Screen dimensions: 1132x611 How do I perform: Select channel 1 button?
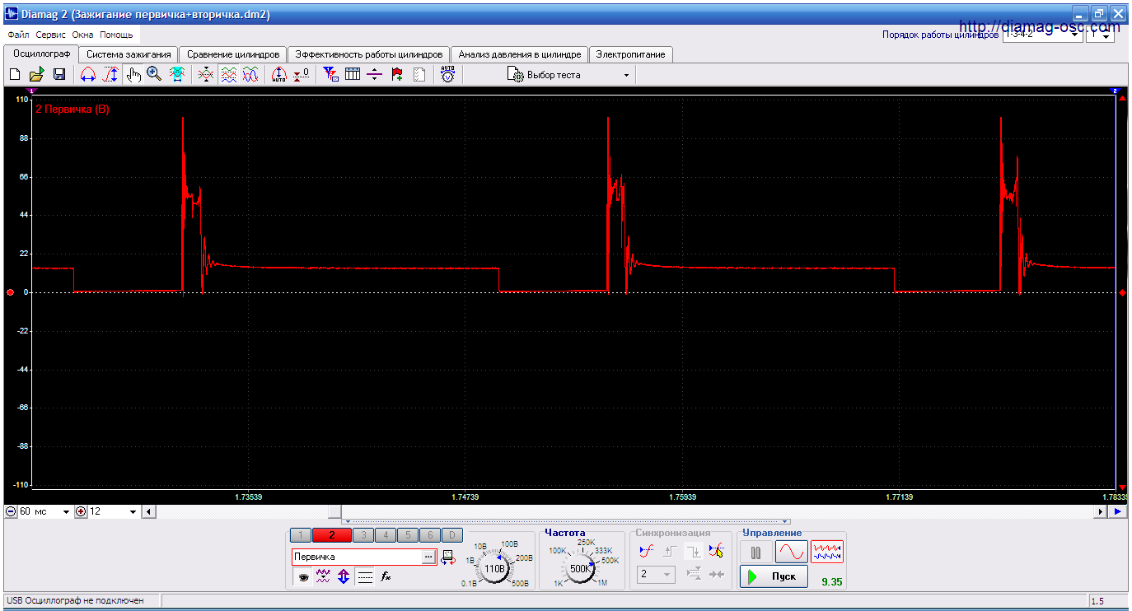tap(300, 535)
